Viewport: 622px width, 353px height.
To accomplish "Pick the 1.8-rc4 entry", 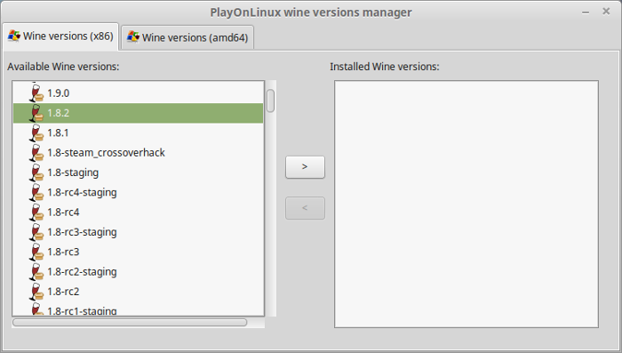I will click(138, 212).
